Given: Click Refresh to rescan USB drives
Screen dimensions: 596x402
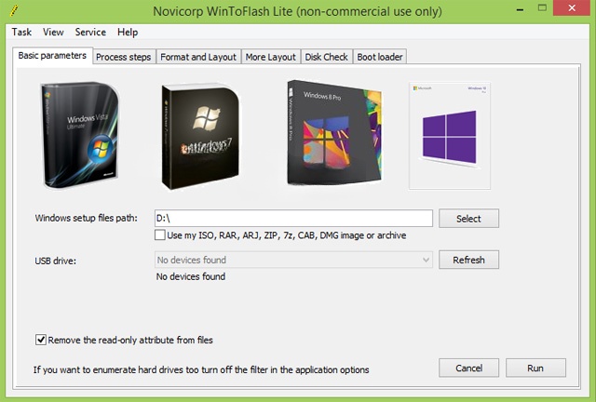Looking at the screenshot, I should pyautogui.click(x=468, y=260).
